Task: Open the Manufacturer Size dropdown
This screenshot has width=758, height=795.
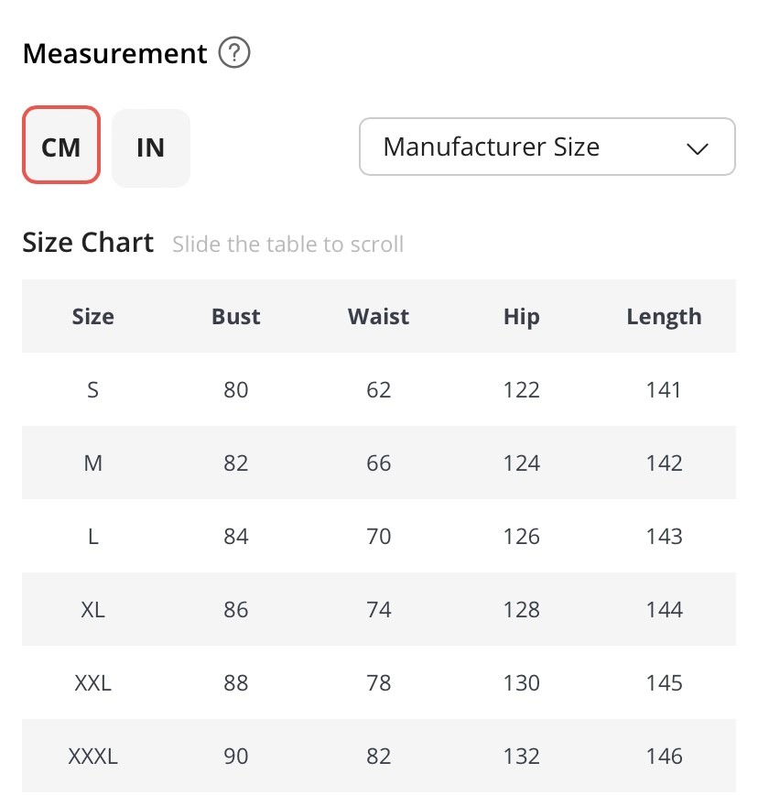Action: 547,147
